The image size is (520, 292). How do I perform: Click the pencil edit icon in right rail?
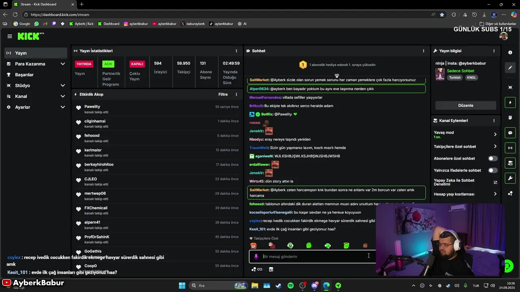tap(510, 68)
